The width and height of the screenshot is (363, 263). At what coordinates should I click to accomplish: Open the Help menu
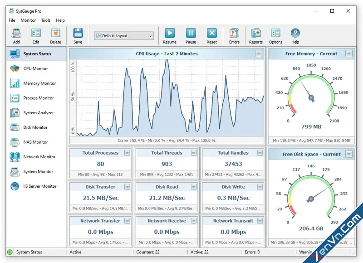point(60,20)
